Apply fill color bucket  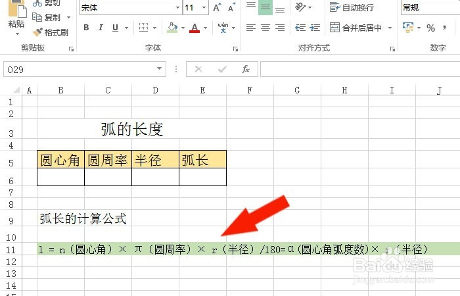pyautogui.click(x=172, y=28)
